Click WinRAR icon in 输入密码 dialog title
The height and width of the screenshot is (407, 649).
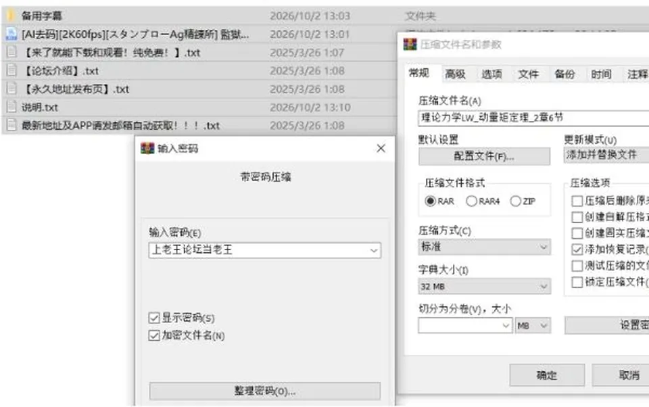(x=147, y=148)
